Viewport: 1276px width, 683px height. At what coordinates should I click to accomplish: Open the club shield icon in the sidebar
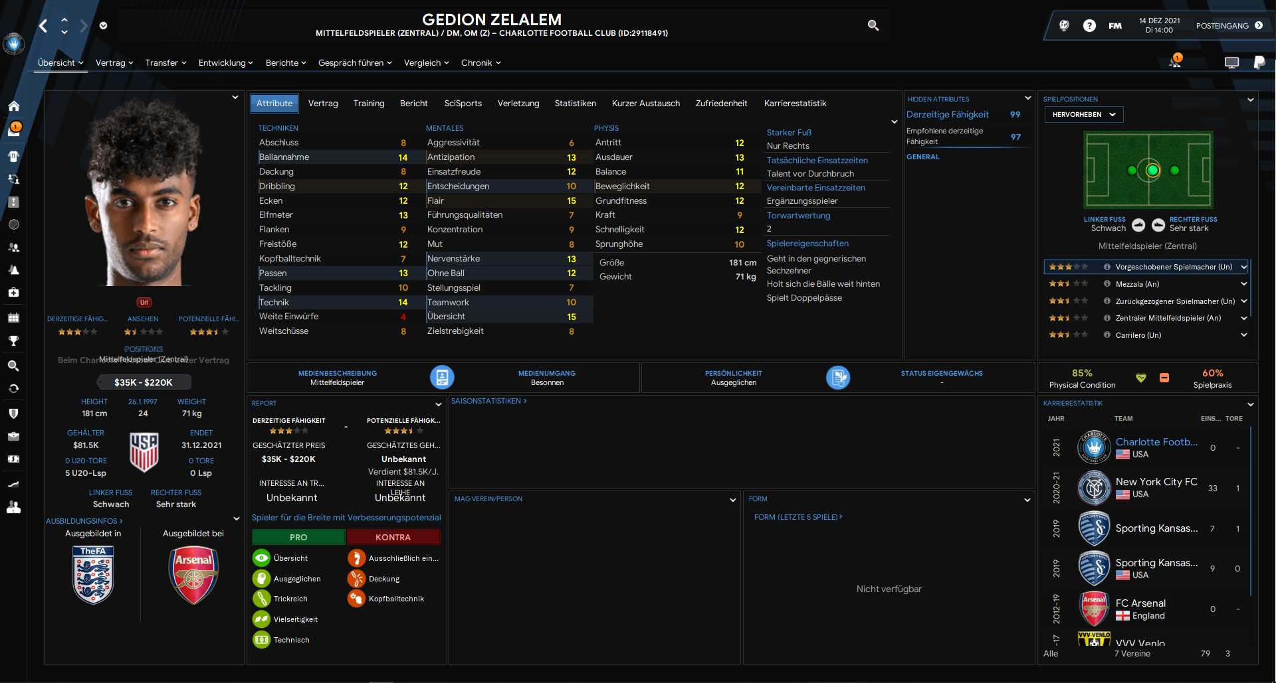click(13, 414)
